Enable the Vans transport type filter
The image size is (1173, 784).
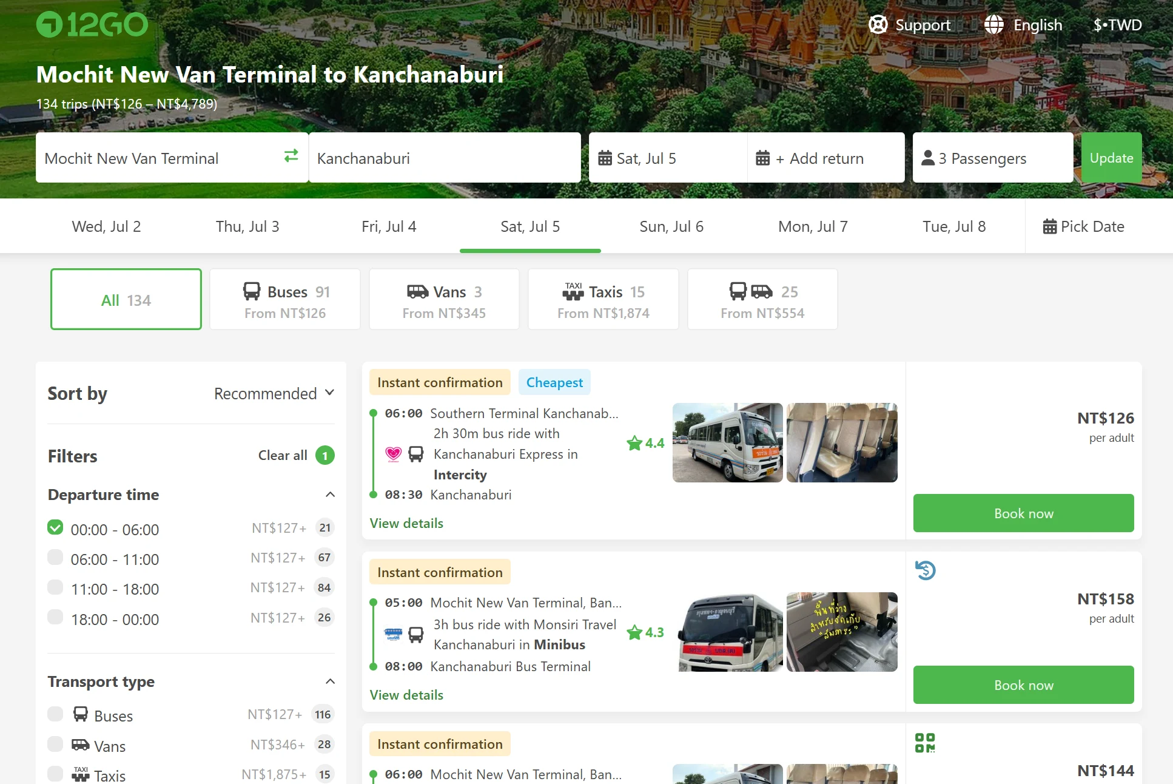tap(55, 745)
